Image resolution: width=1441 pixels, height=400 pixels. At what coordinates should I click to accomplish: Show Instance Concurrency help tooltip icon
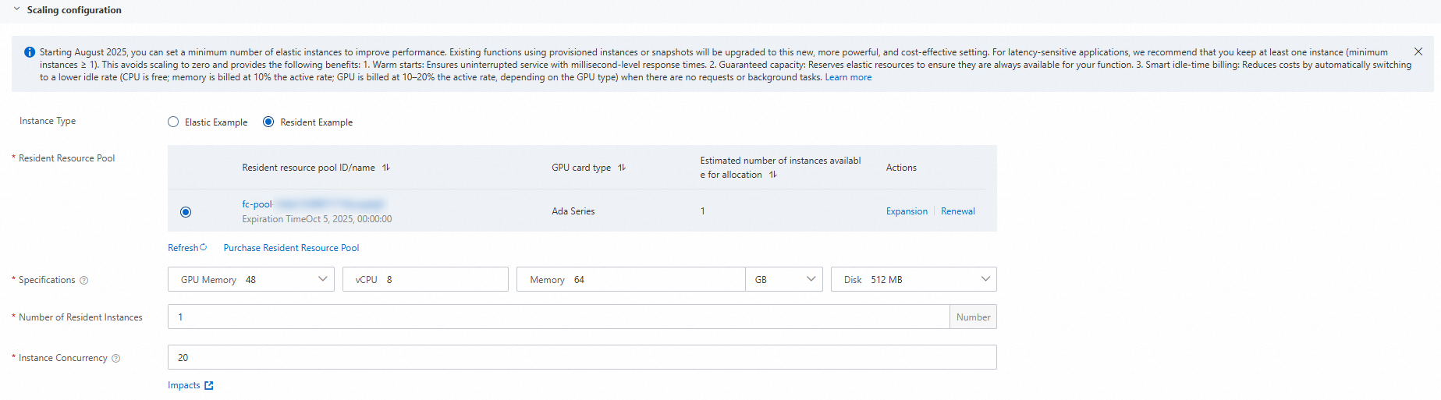pyautogui.click(x=116, y=359)
